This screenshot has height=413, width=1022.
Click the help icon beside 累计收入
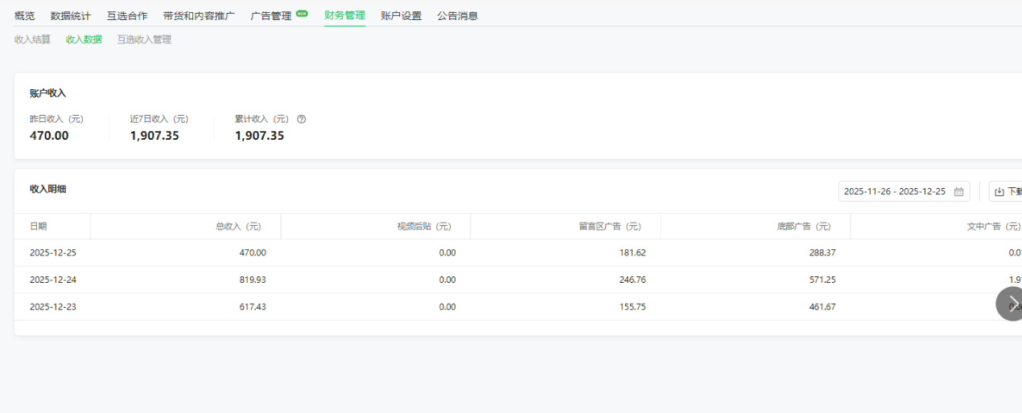click(x=302, y=119)
